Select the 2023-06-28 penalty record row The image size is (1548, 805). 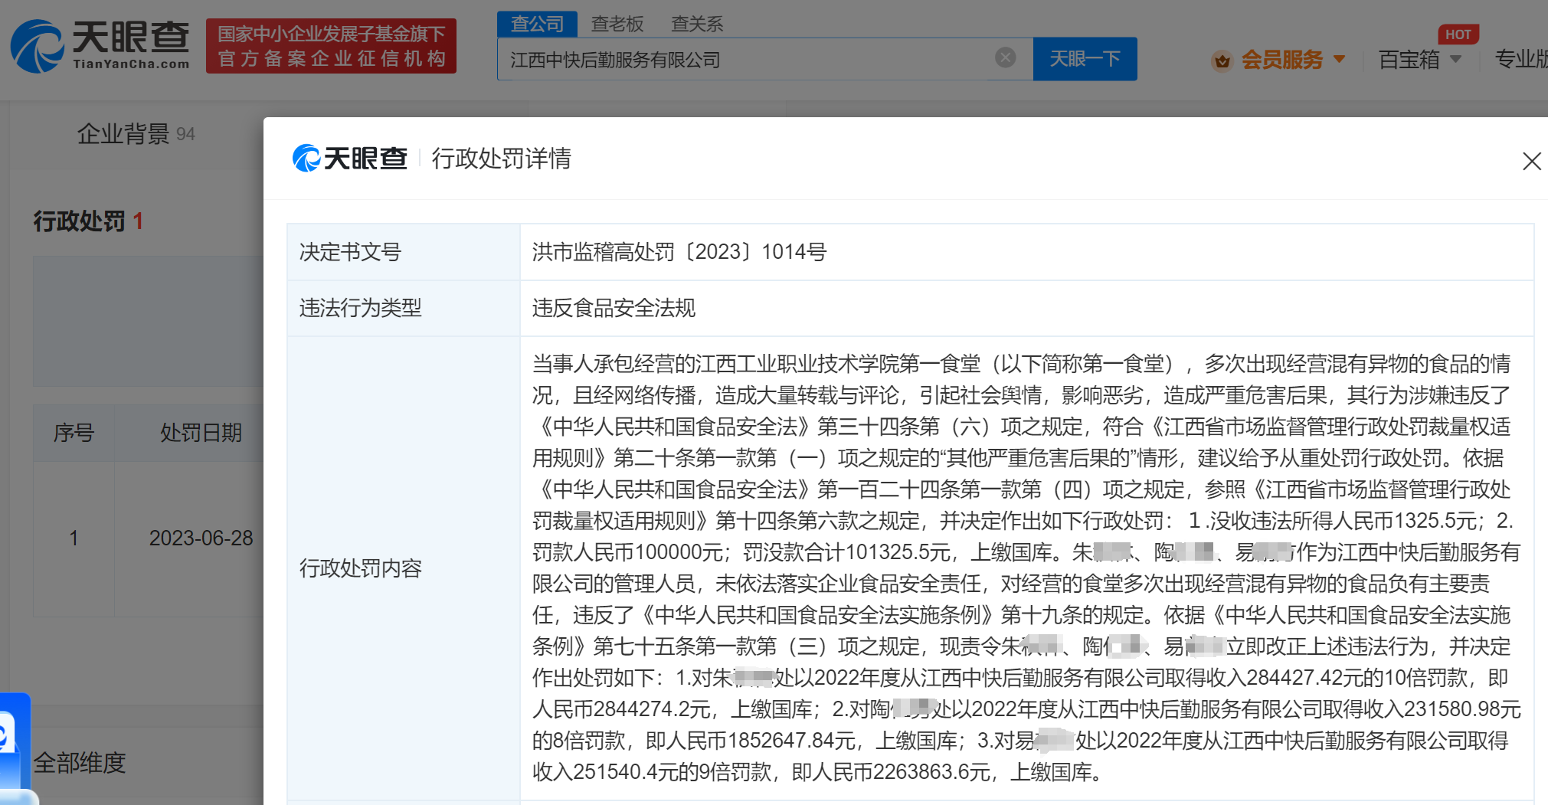pyautogui.click(x=201, y=538)
